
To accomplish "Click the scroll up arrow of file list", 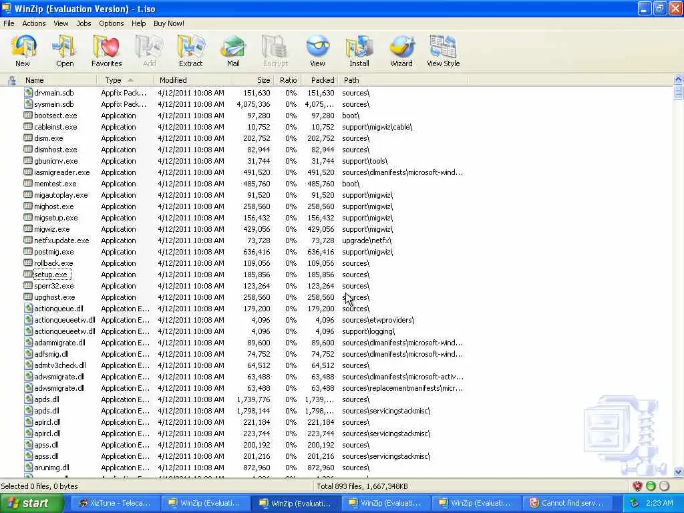I will click(x=678, y=79).
